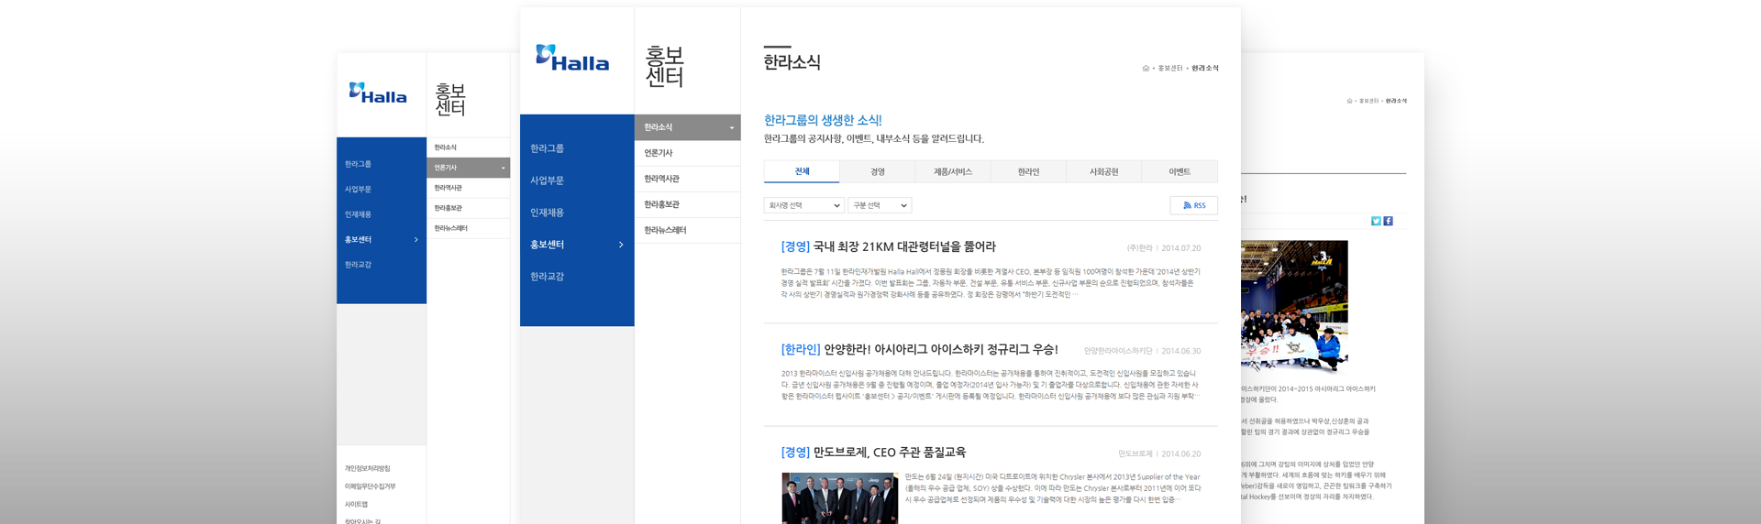
Task: Open 사업부문 in the front window menu
Action: 548,180
